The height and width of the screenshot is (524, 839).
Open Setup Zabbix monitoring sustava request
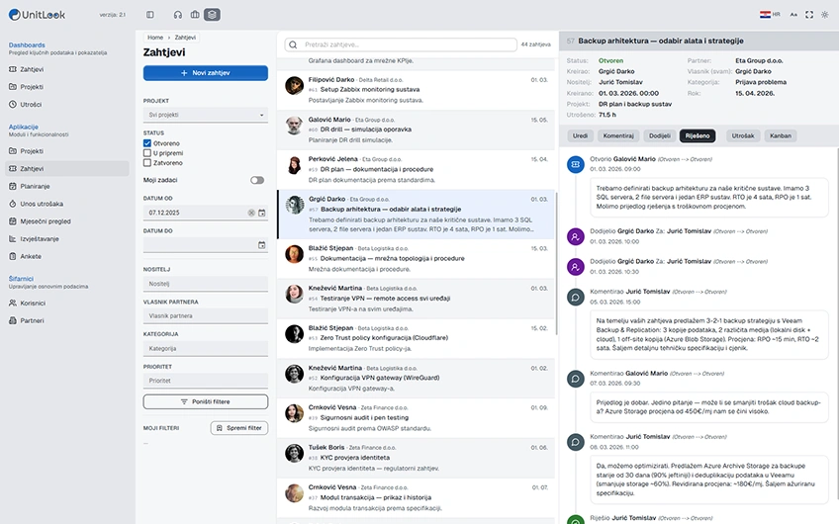point(416,90)
